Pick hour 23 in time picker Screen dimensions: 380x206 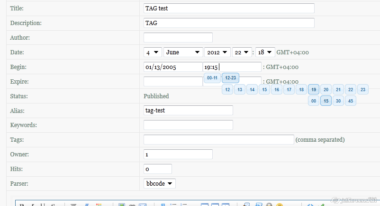point(363,89)
